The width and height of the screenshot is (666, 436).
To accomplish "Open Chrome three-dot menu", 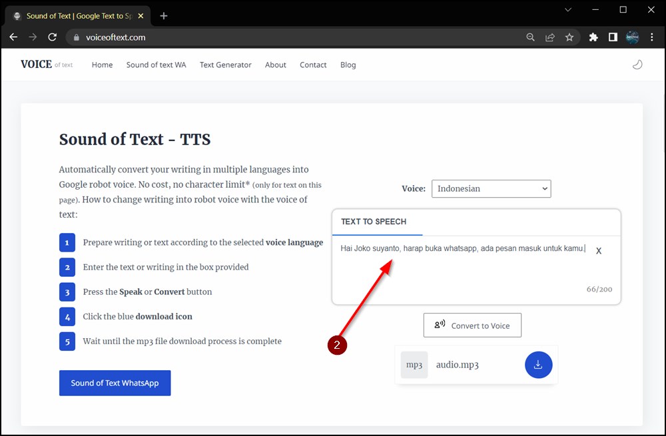I will [x=652, y=37].
